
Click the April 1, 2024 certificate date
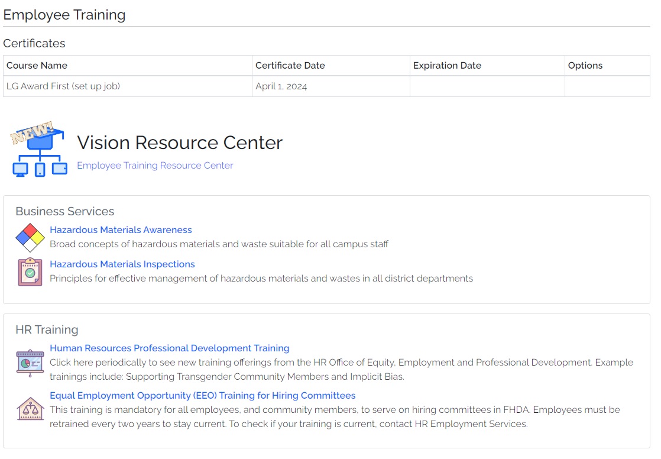(x=281, y=86)
